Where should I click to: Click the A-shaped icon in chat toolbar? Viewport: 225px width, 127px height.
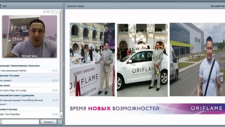point(45,12)
